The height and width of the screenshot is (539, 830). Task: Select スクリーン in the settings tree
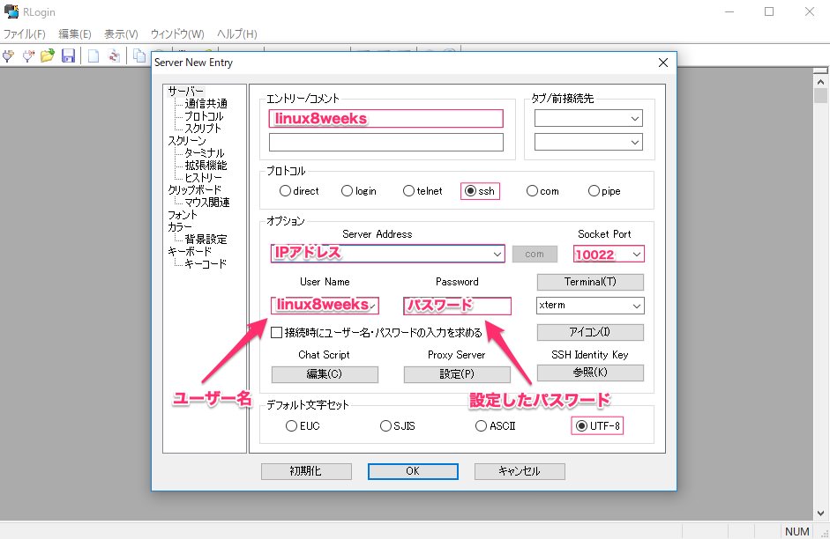click(187, 141)
